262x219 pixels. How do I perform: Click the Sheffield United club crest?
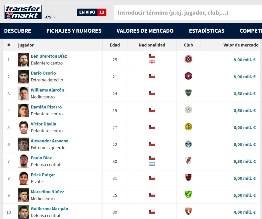coord(188,59)
